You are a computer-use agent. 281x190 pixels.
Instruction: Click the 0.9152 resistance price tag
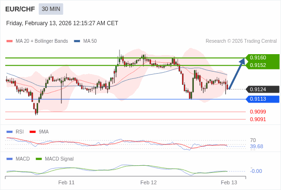pos(262,65)
